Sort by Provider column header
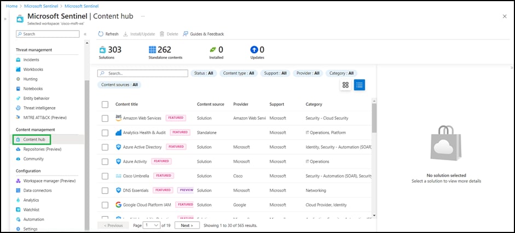515x233 pixels. [241, 104]
